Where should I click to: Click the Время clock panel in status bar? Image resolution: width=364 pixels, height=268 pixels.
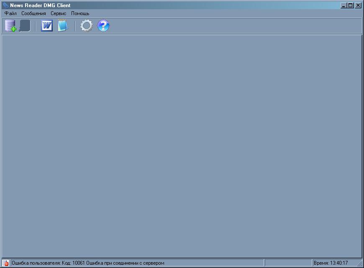click(331, 263)
